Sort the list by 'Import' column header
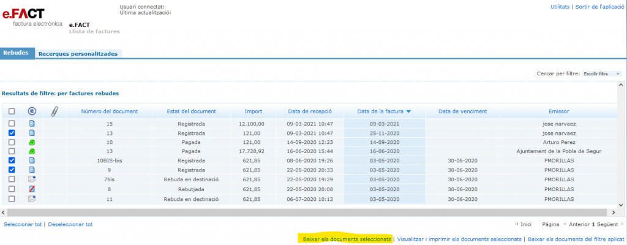This screenshot has height=245, width=627. (x=253, y=111)
